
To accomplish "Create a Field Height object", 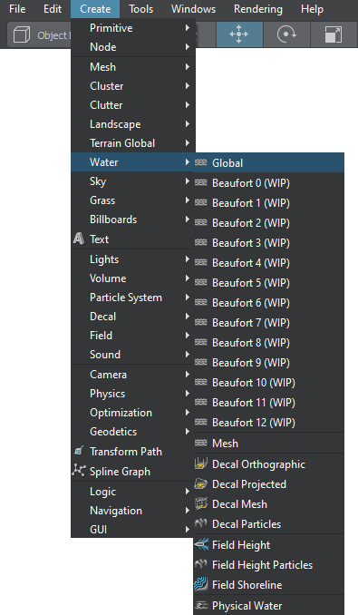I will click(269, 545).
